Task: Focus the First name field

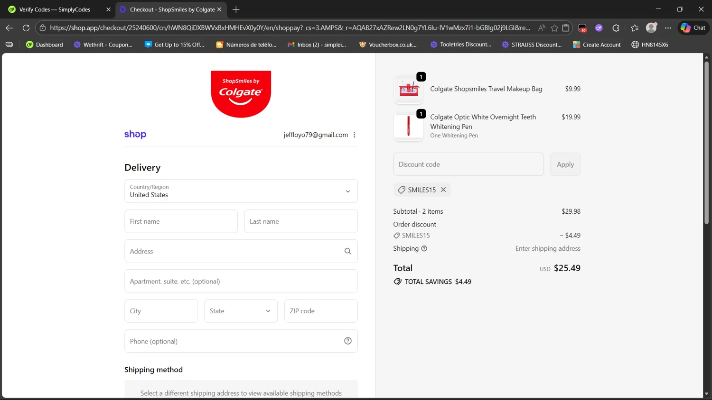Action: point(181,221)
